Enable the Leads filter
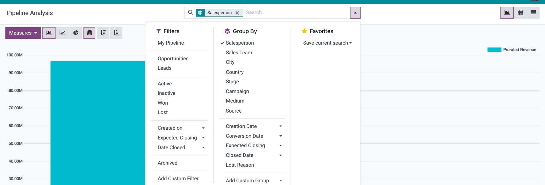Viewport: 545px width, 185px height. click(164, 68)
